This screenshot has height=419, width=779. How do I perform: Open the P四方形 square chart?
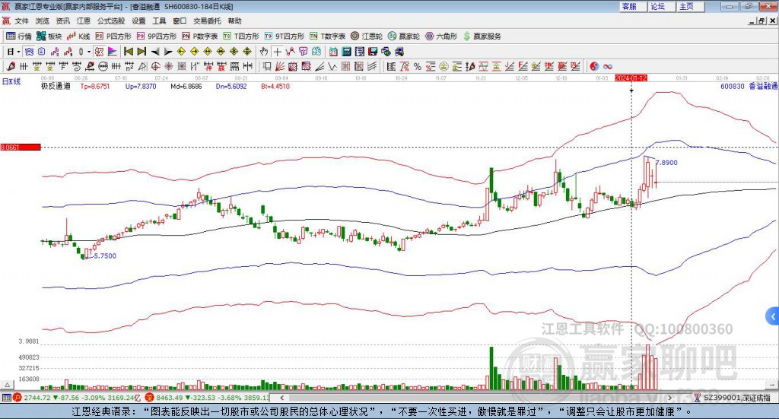[113, 36]
